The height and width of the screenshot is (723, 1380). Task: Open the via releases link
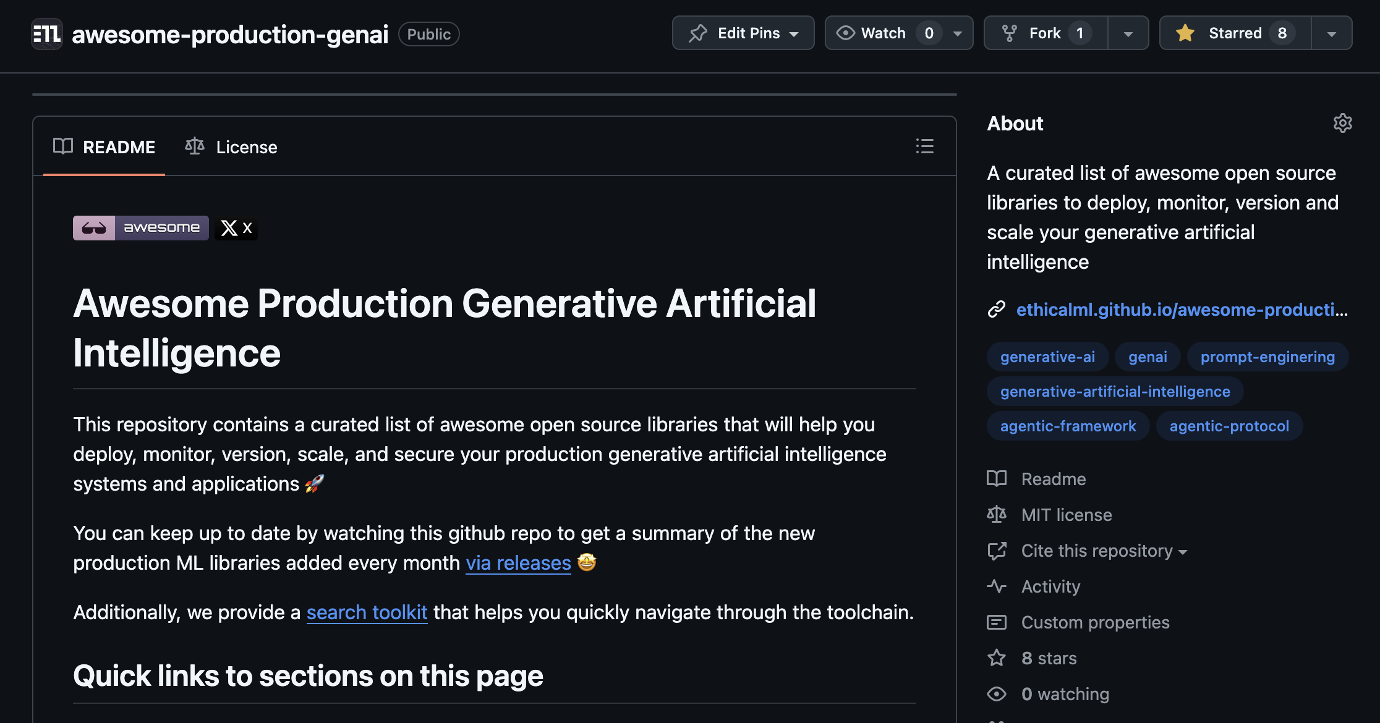[x=518, y=562]
